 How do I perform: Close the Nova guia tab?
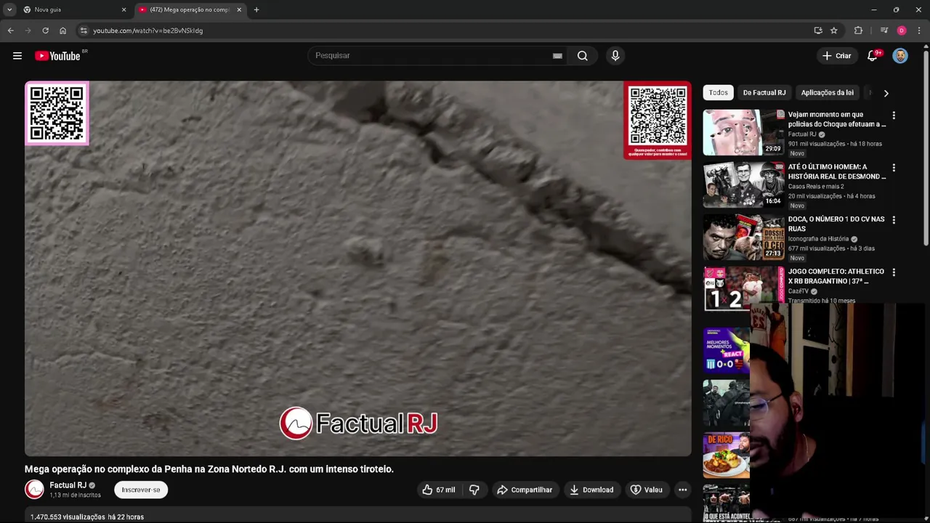124,9
